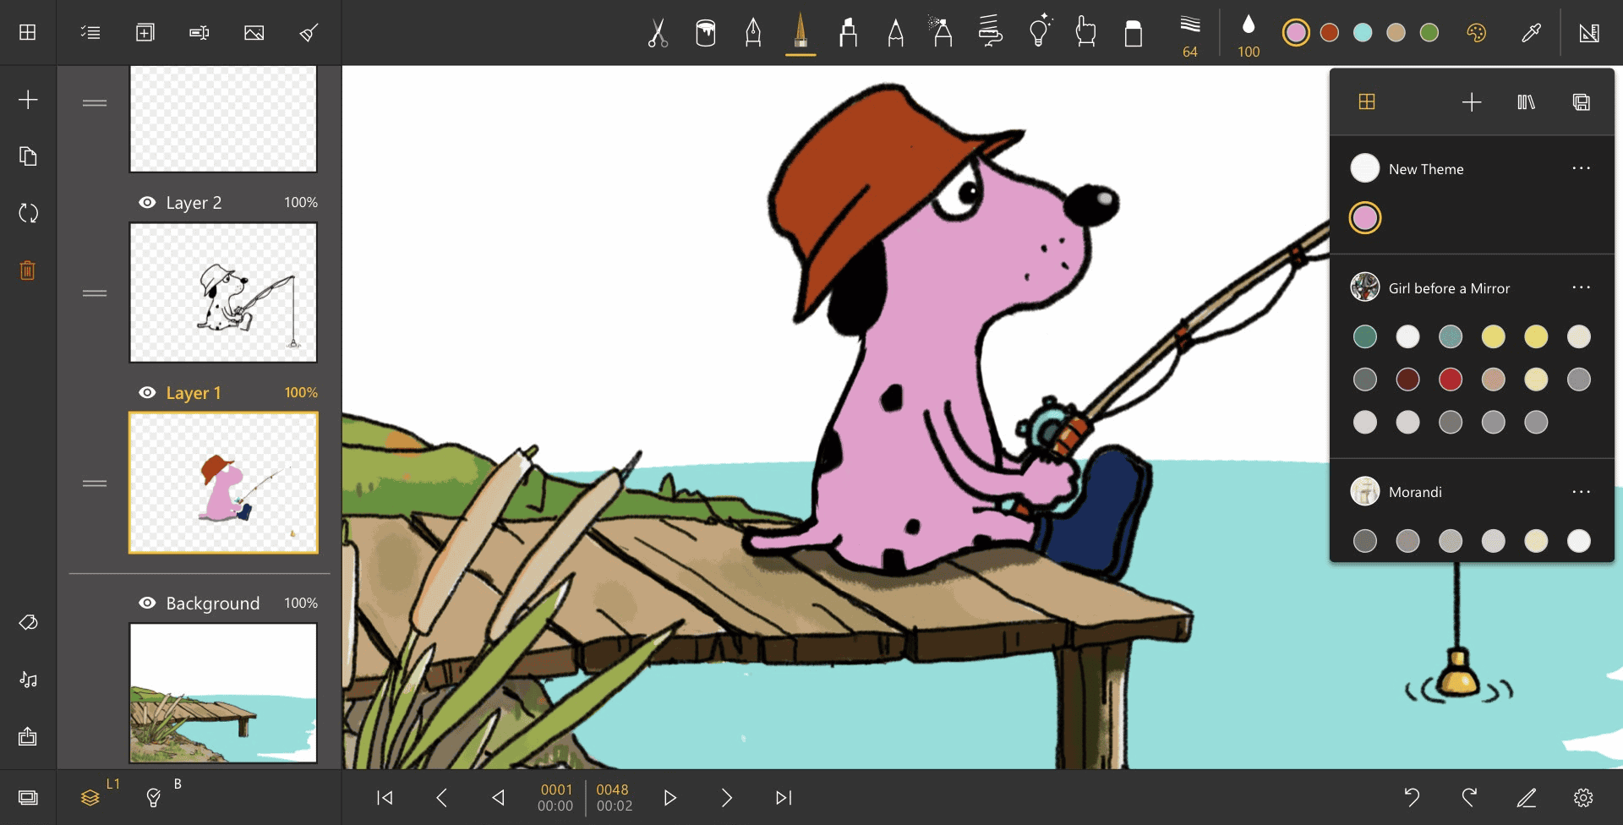Select the pink swatch in top toolbar

(1295, 32)
